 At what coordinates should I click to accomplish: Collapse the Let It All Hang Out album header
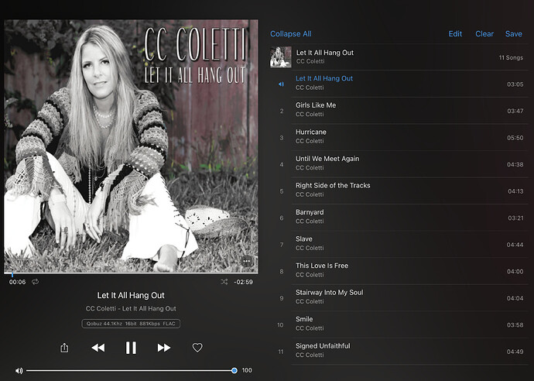(399, 57)
